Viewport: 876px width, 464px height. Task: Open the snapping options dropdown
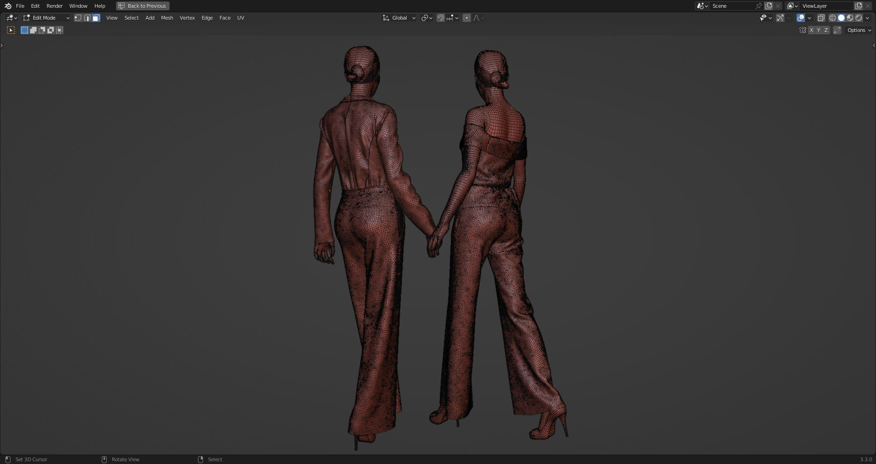point(453,18)
